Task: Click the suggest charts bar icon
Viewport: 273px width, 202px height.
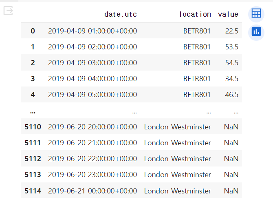Action: point(256,33)
